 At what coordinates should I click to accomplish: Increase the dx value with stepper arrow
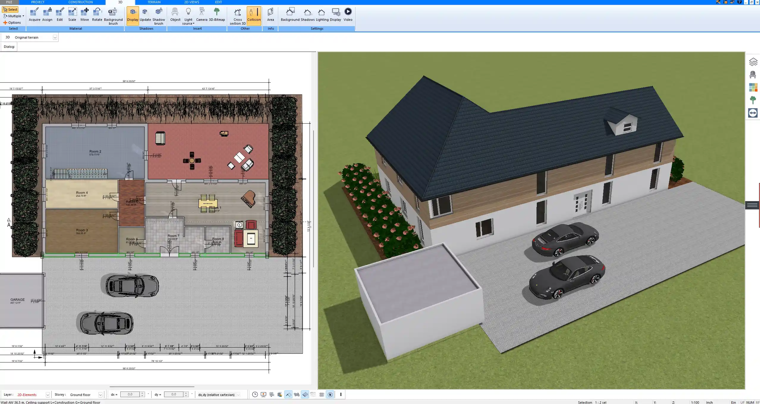(x=142, y=393)
